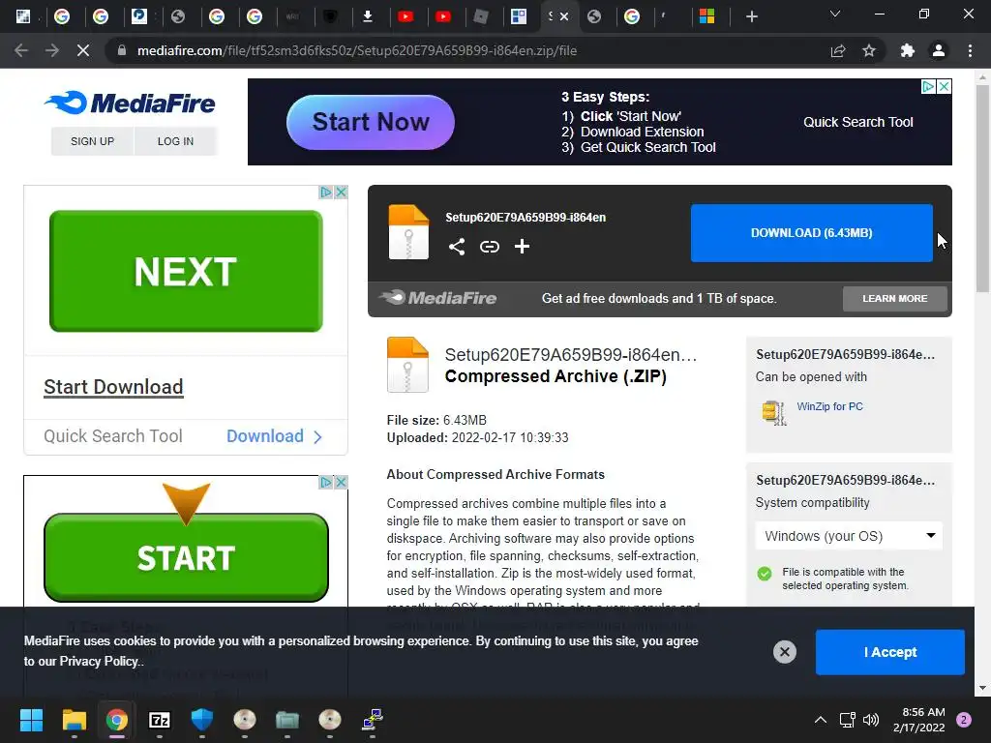Click the scrollbar down arrow
Screen dimensions: 991x743
(982, 689)
